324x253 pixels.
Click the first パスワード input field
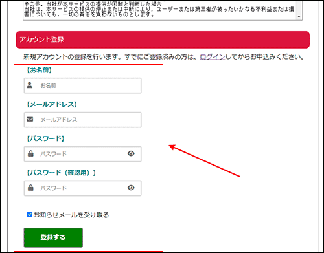click(82, 154)
